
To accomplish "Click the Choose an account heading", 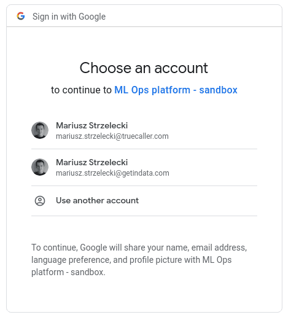I will (x=144, y=68).
